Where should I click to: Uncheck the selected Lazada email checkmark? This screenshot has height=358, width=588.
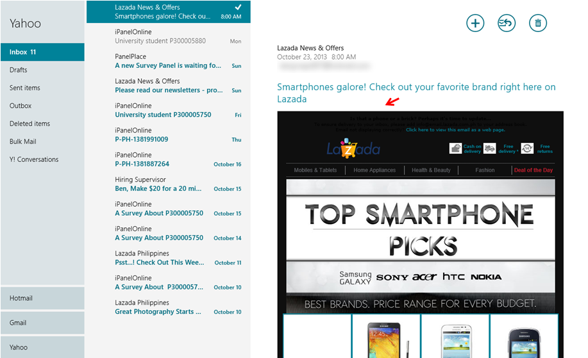click(x=238, y=7)
